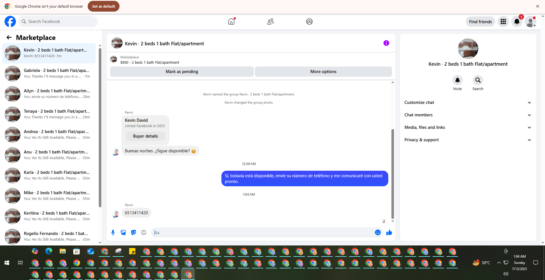Open Sticky Notes from the taskbar
This screenshot has width=545, height=280.
[132, 251]
